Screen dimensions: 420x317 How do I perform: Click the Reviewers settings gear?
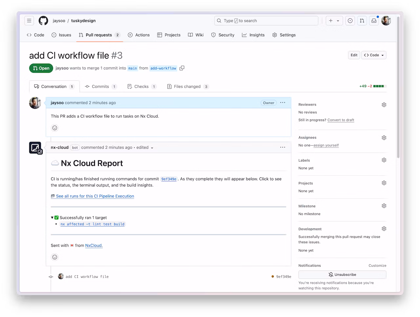pyautogui.click(x=384, y=104)
